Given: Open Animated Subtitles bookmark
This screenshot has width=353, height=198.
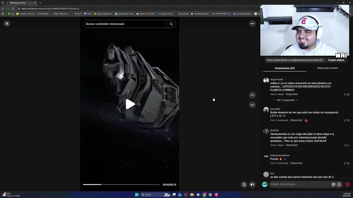Looking at the screenshot, I should pyautogui.click(x=242, y=14).
